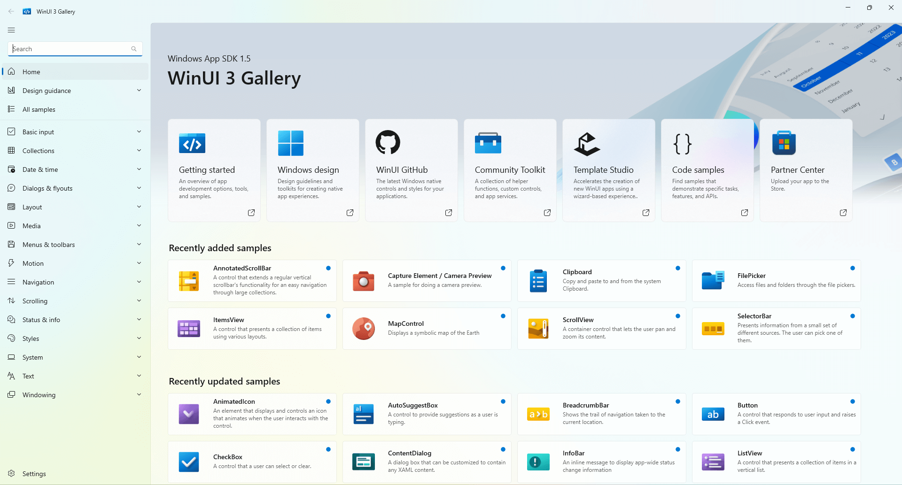Click the back arrow in title bar
The width and height of the screenshot is (902, 485).
[11, 11]
